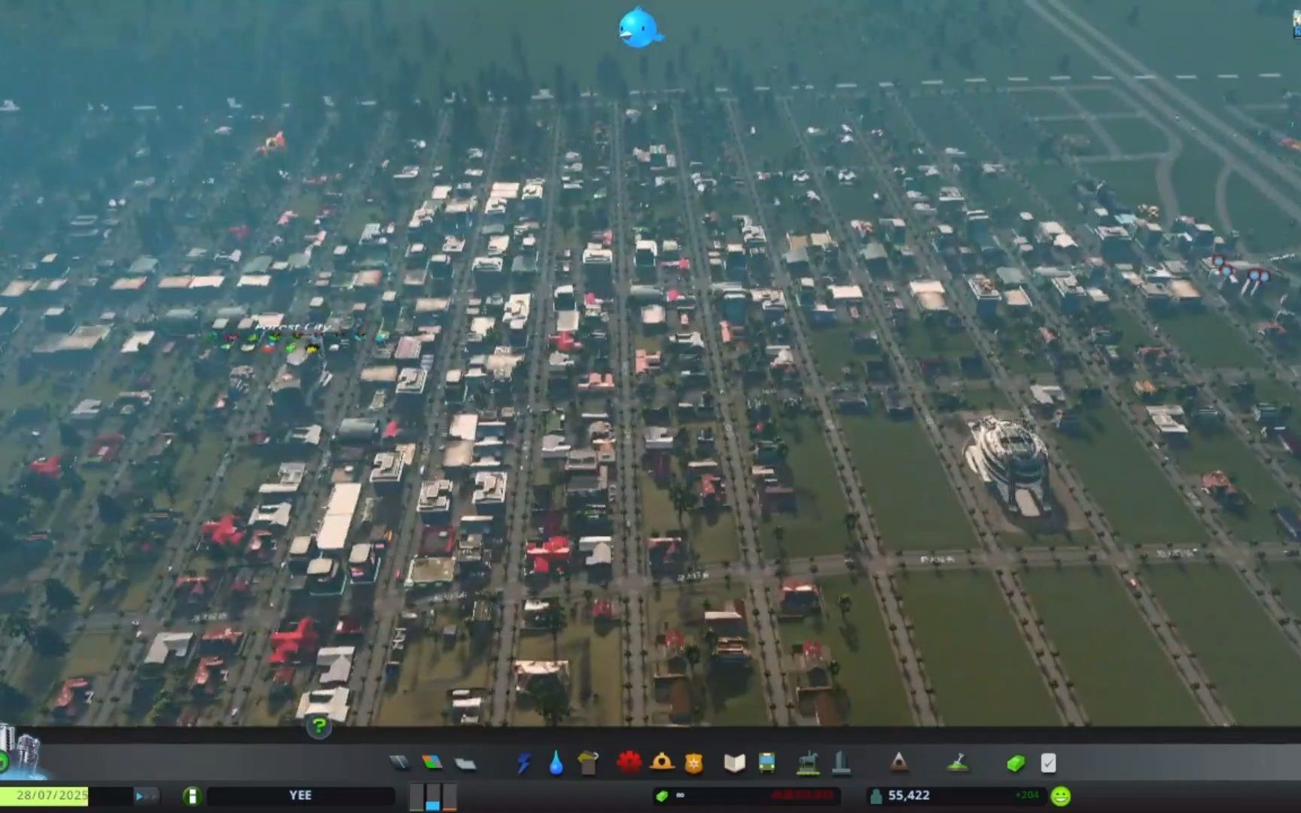Image resolution: width=1301 pixels, height=813 pixels.
Task: Click the zoning demand bars
Action: 432,796
